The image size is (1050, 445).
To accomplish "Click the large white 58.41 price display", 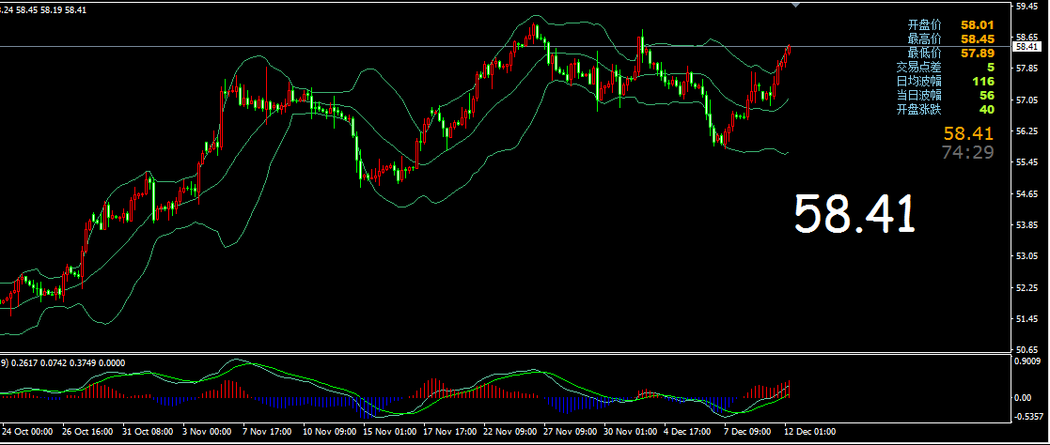I will (x=854, y=214).
